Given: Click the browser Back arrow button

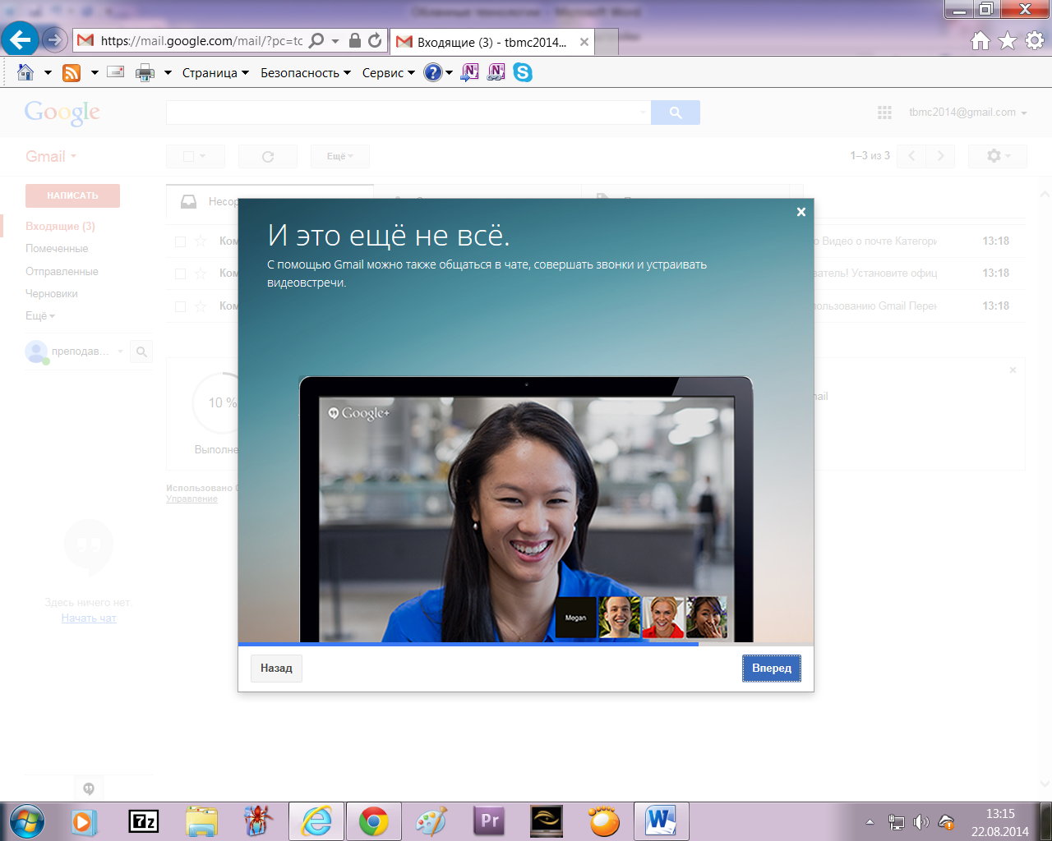Looking at the screenshot, I should click(21, 39).
